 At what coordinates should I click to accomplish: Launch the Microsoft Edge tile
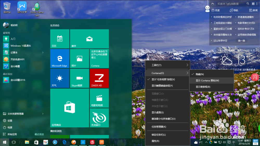pos(60,58)
